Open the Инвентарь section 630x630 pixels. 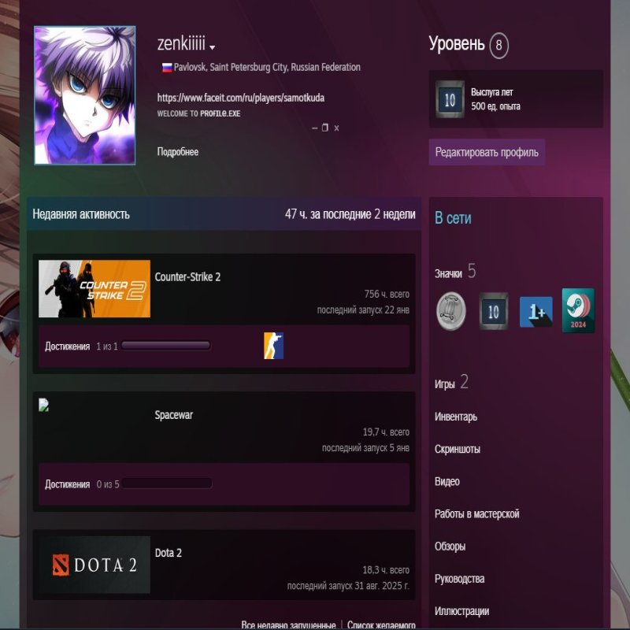point(456,417)
